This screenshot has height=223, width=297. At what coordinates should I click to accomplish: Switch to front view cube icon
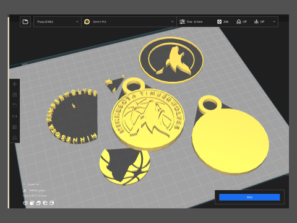(32, 203)
